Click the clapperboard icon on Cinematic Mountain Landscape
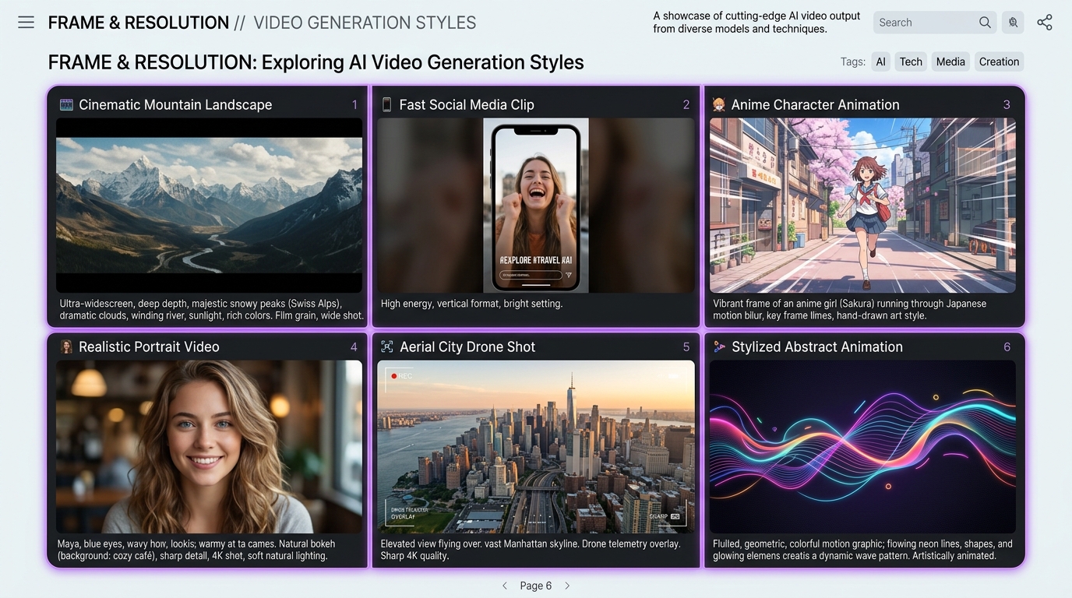 pyautogui.click(x=66, y=105)
